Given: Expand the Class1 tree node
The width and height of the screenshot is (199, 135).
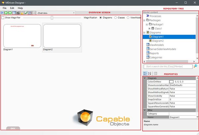Looking at the screenshot, I should click(149, 28).
